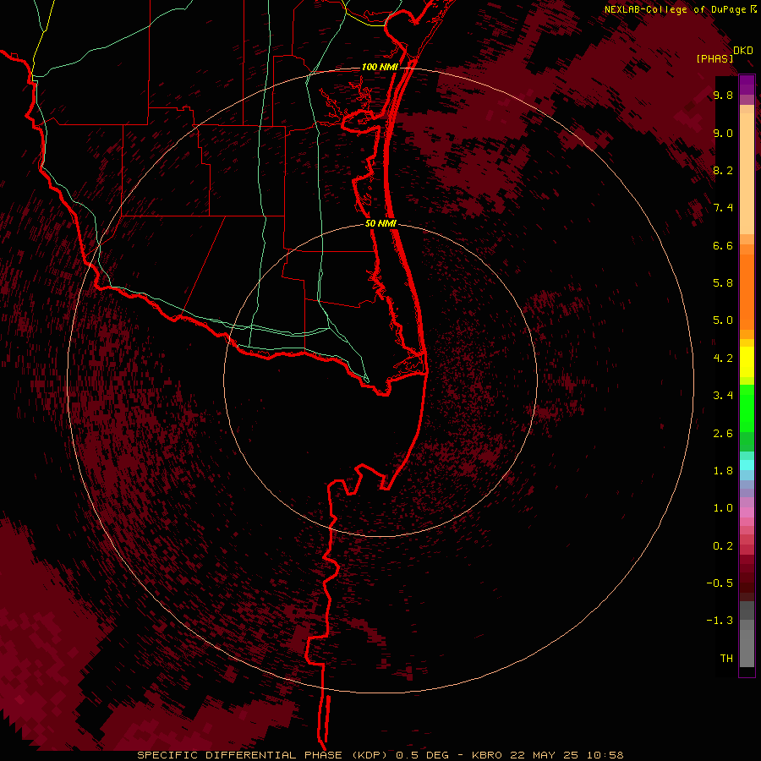The width and height of the screenshot is (761, 761).
Task: Pick the purple top segment of color bar
Action: [747, 85]
